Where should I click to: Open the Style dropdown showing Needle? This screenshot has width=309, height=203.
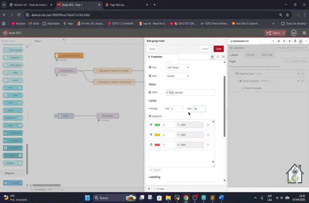click(177, 76)
